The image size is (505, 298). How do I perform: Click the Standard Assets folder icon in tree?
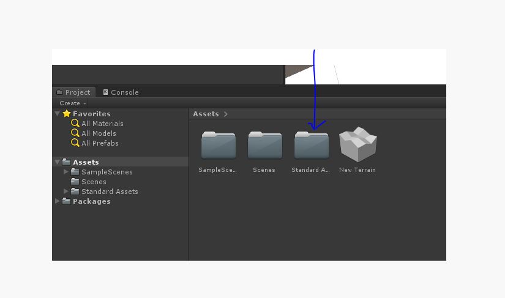click(x=75, y=192)
